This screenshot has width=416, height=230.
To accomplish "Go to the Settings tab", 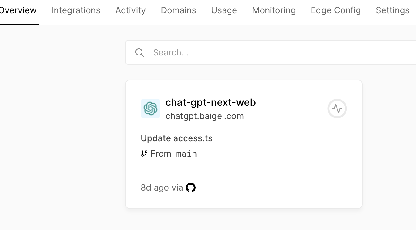I will (393, 10).
